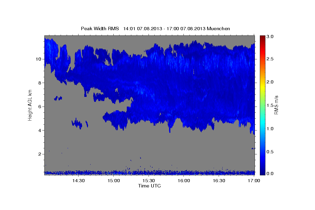Click the 'Height AGL km' axis title

[30, 105]
